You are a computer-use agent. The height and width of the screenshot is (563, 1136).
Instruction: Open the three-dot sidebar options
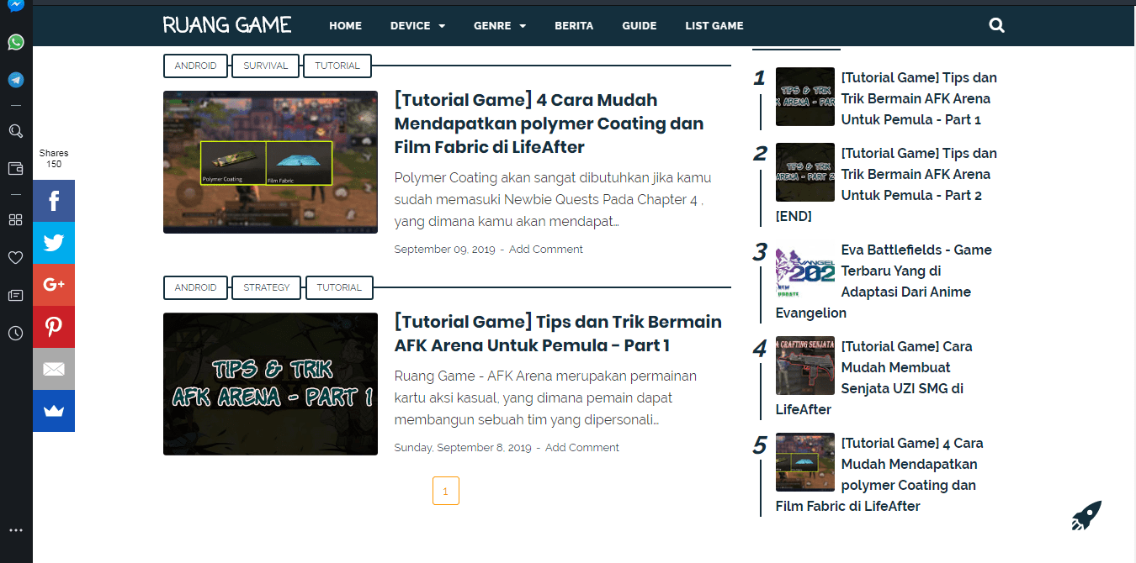click(x=15, y=530)
